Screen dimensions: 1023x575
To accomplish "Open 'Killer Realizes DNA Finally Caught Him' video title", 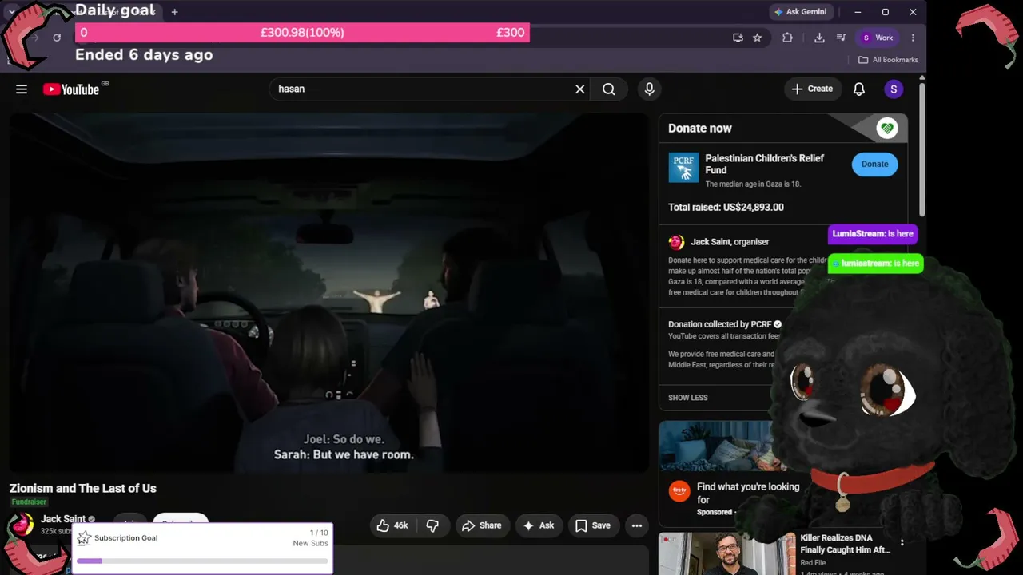I will pos(845,544).
